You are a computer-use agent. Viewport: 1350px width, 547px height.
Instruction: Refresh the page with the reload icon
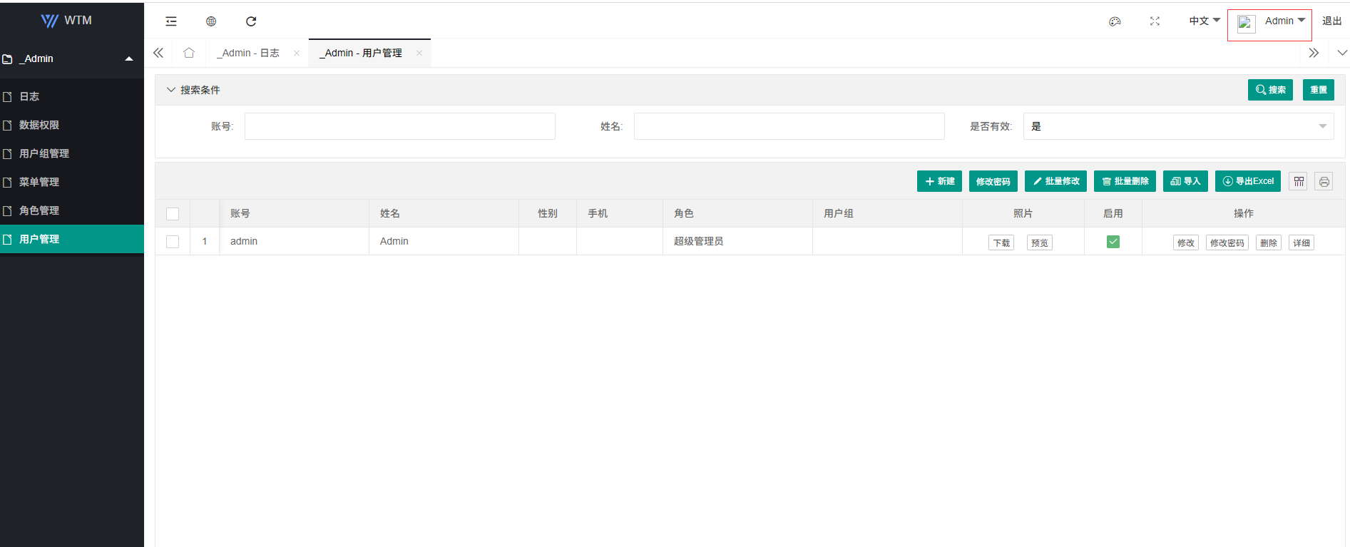(x=251, y=21)
